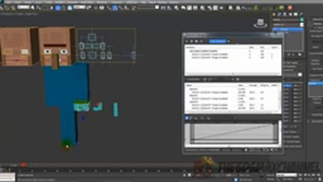Expand the Modifier List dropdown arrow
The image size is (323, 182).
[302, 25]
